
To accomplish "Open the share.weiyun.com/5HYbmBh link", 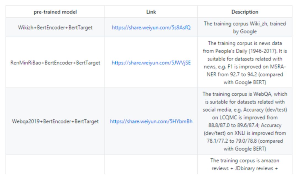I will [x=151, y=121].
